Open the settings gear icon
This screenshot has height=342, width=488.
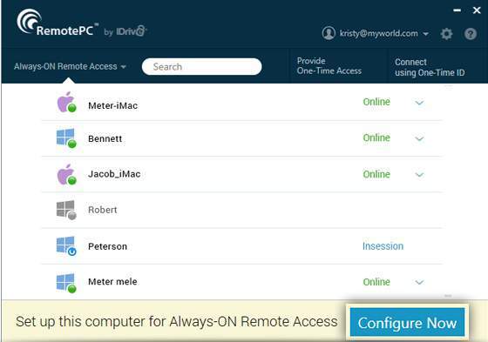point(446,34)
